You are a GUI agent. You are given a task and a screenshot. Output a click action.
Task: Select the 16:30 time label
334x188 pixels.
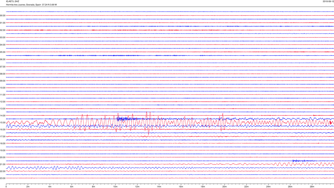[x=2, y=130]
